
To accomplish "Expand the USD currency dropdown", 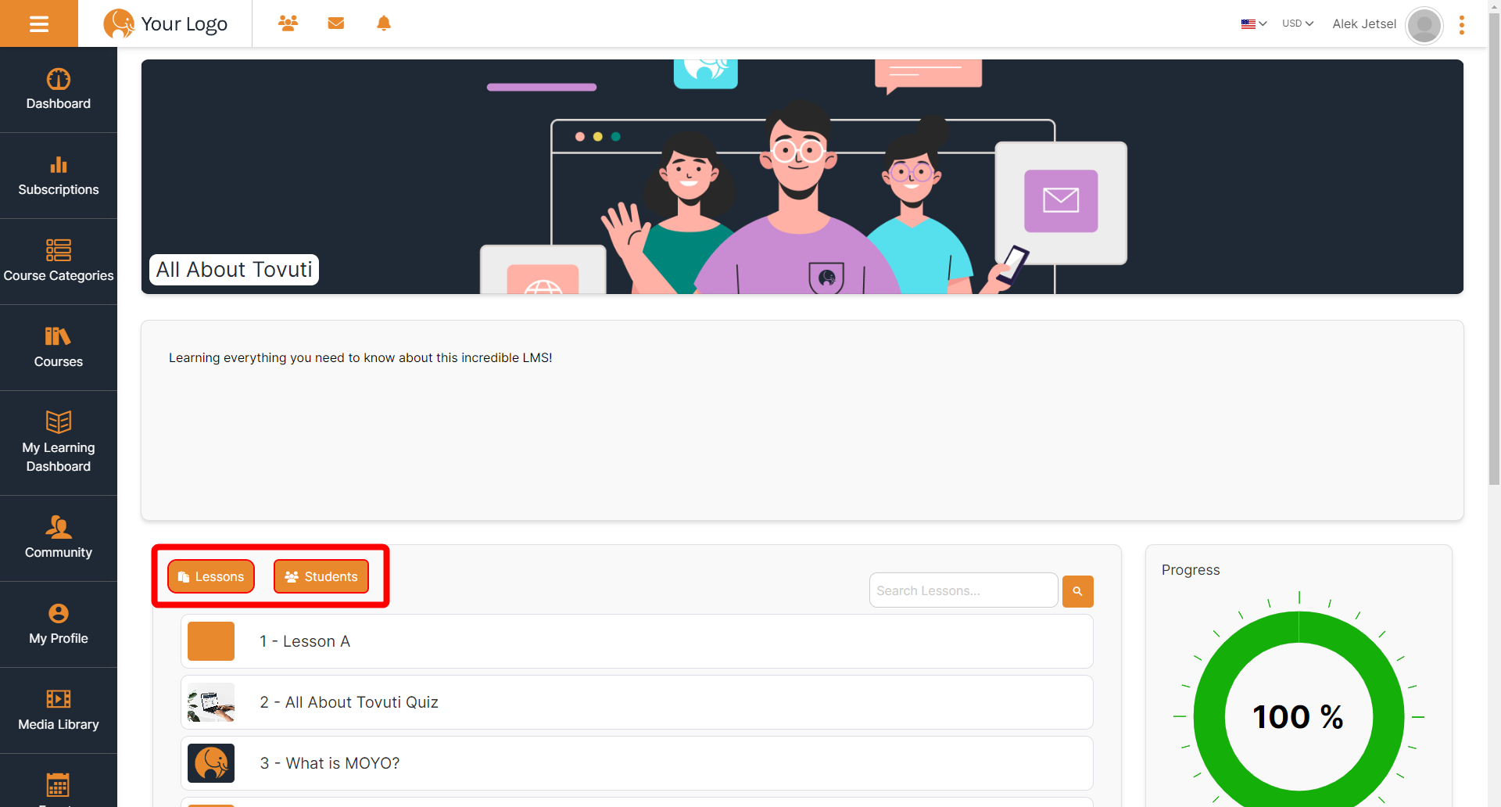I will pyautogui.click(x=1297, y=23).
